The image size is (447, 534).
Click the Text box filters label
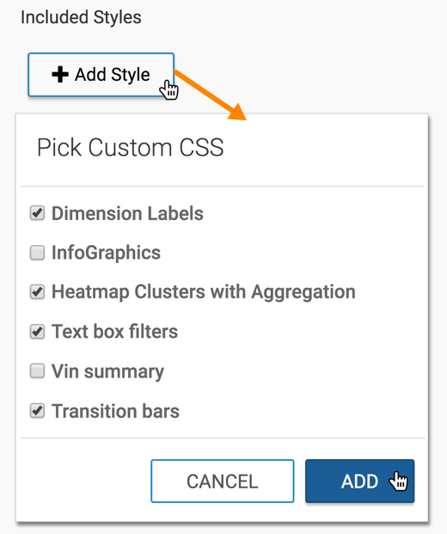[x=114, y=331]
